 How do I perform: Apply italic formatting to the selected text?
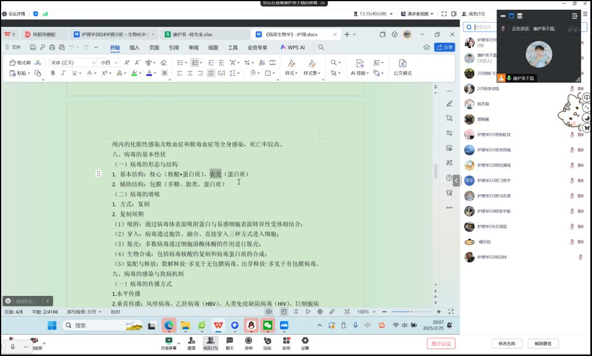64,73
